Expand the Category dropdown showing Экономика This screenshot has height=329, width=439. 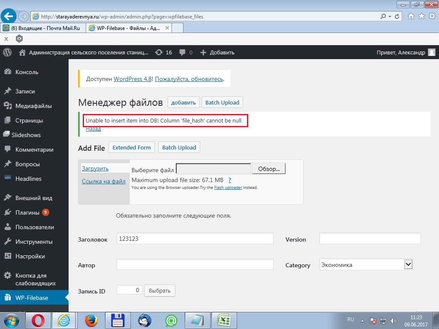click(408, 265)
